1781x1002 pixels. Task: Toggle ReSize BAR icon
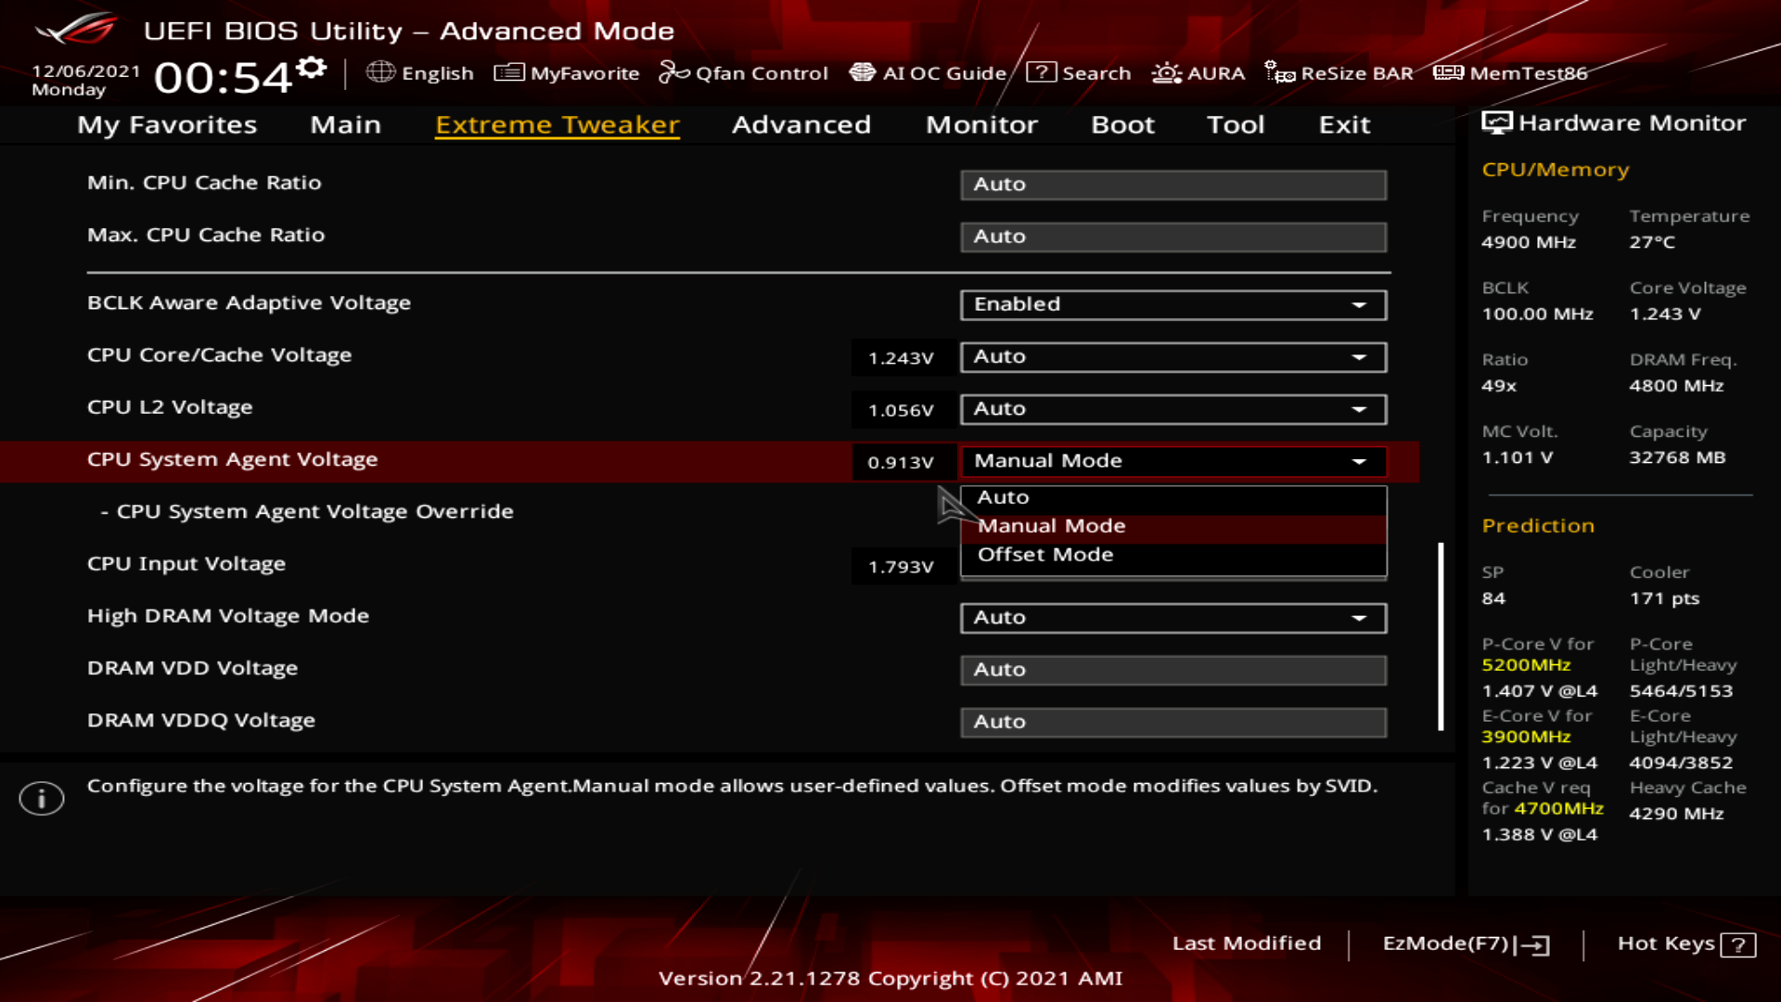tap(1280, 72)
